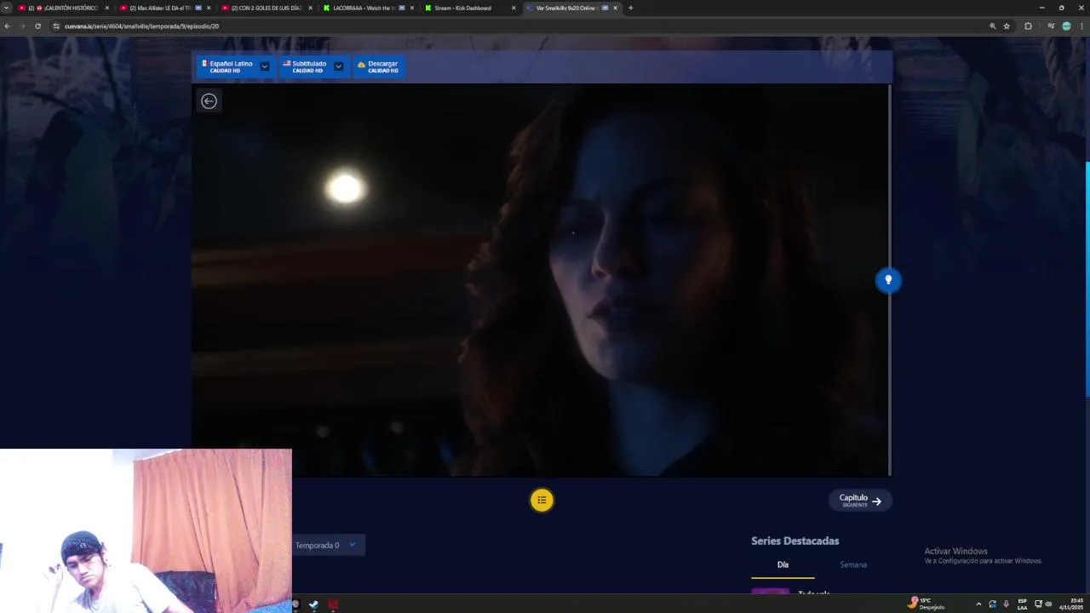The image size is (1090, 613).
Task: Bookmark this page with the star icon
Action: [1007, 26]
